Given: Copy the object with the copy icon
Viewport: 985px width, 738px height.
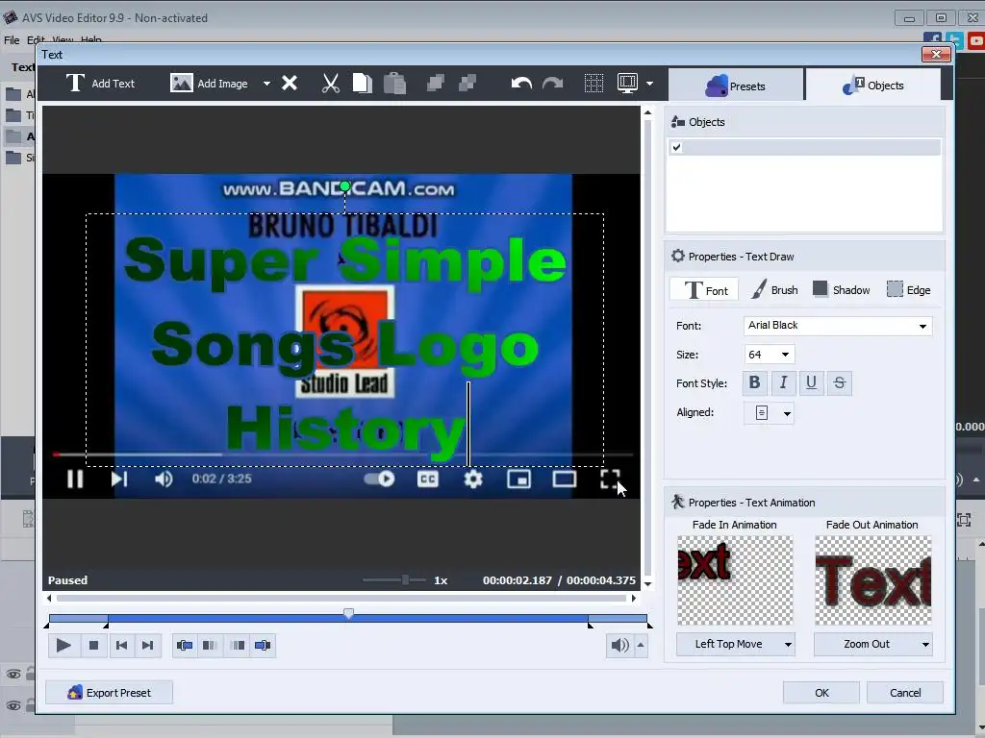Looking at the screenshot, I should [362, 84].
